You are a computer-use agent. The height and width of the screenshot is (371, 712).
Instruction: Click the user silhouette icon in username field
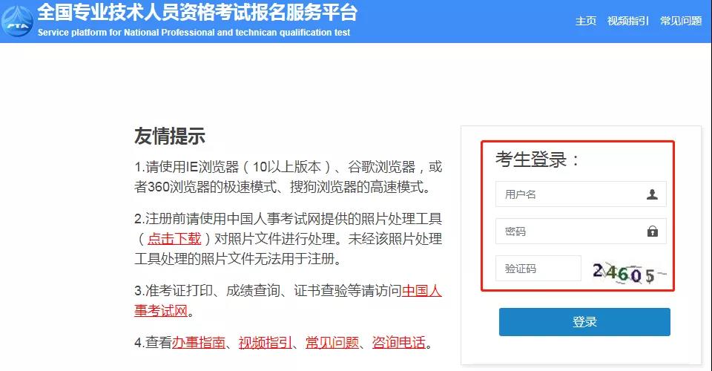click(x=652, y=194)
